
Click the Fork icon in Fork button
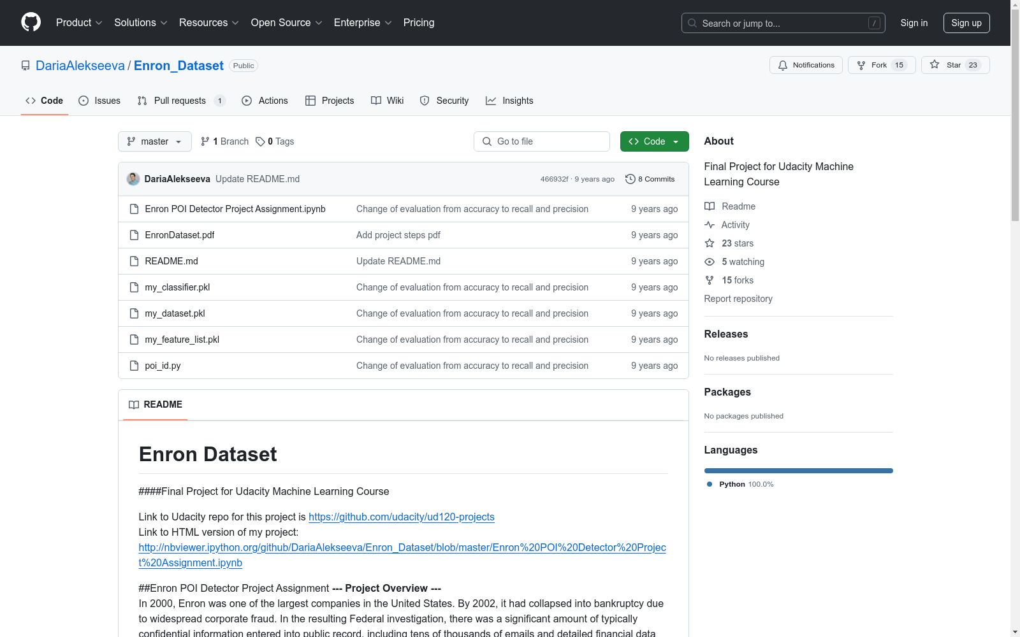(861, 65)
